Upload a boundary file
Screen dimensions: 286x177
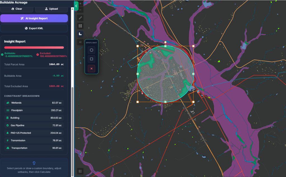51,9
